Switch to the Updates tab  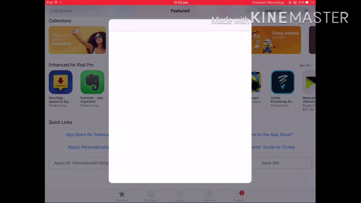[x=238, y=196]
